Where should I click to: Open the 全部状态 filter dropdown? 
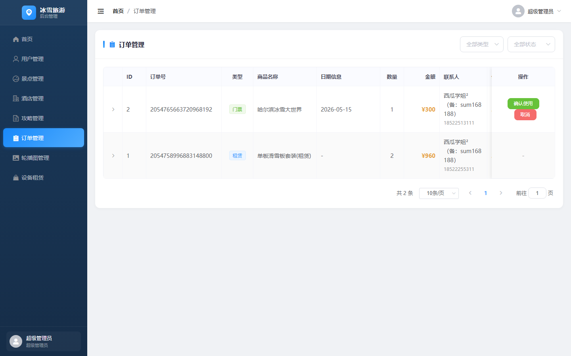531,44
